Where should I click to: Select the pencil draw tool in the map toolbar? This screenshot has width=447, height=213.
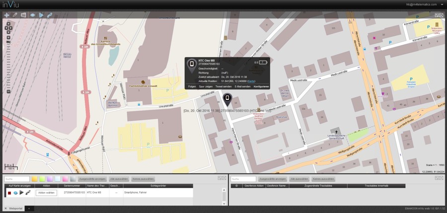click(x=15, y=15)
